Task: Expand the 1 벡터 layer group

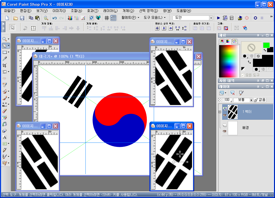Action: [x=220, y=112]
